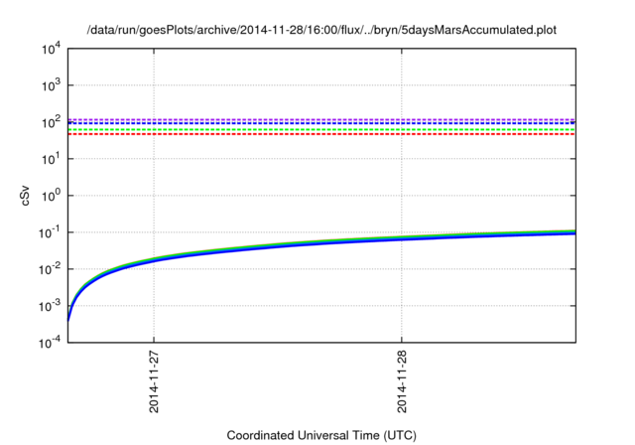Click the red dashed threshold line

coord(321,134)
